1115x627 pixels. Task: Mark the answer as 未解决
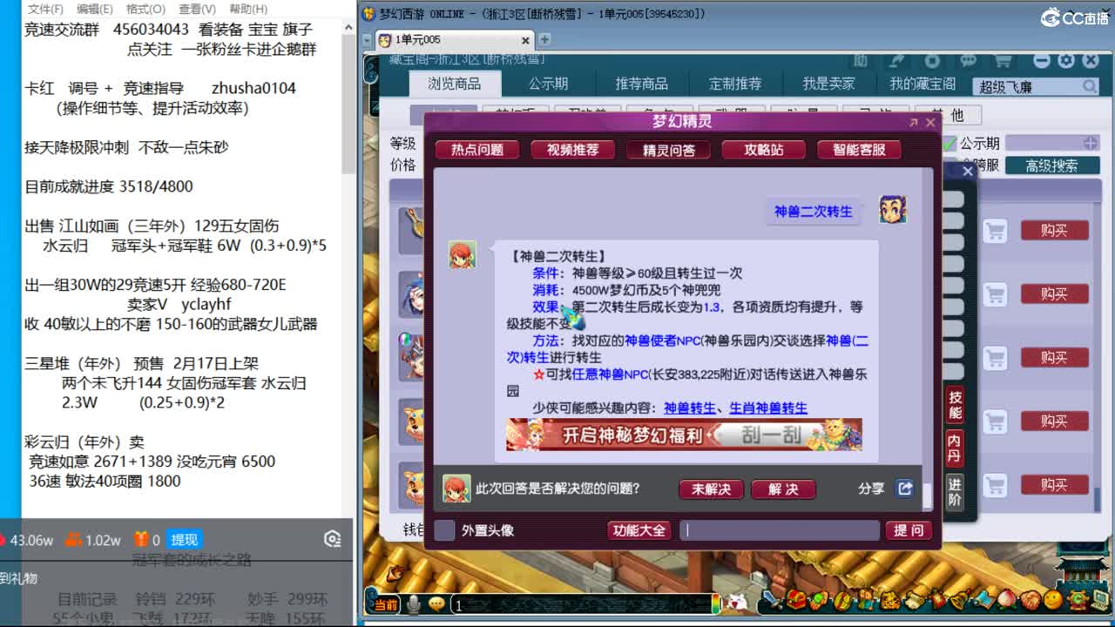tap(711, 489)
